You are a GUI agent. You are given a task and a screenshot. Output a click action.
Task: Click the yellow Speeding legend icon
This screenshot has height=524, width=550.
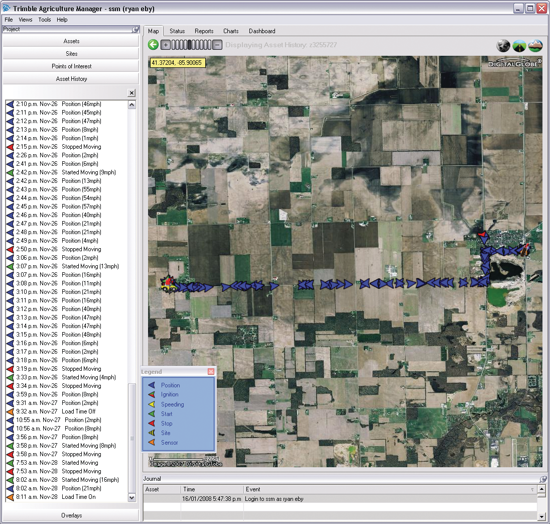click(152, 404)
